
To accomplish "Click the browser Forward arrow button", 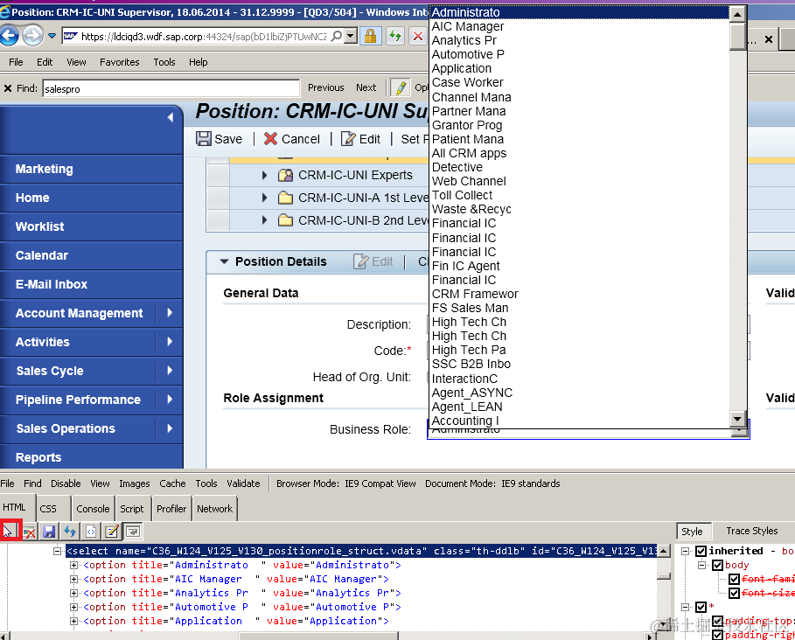I will pos(33,36).
